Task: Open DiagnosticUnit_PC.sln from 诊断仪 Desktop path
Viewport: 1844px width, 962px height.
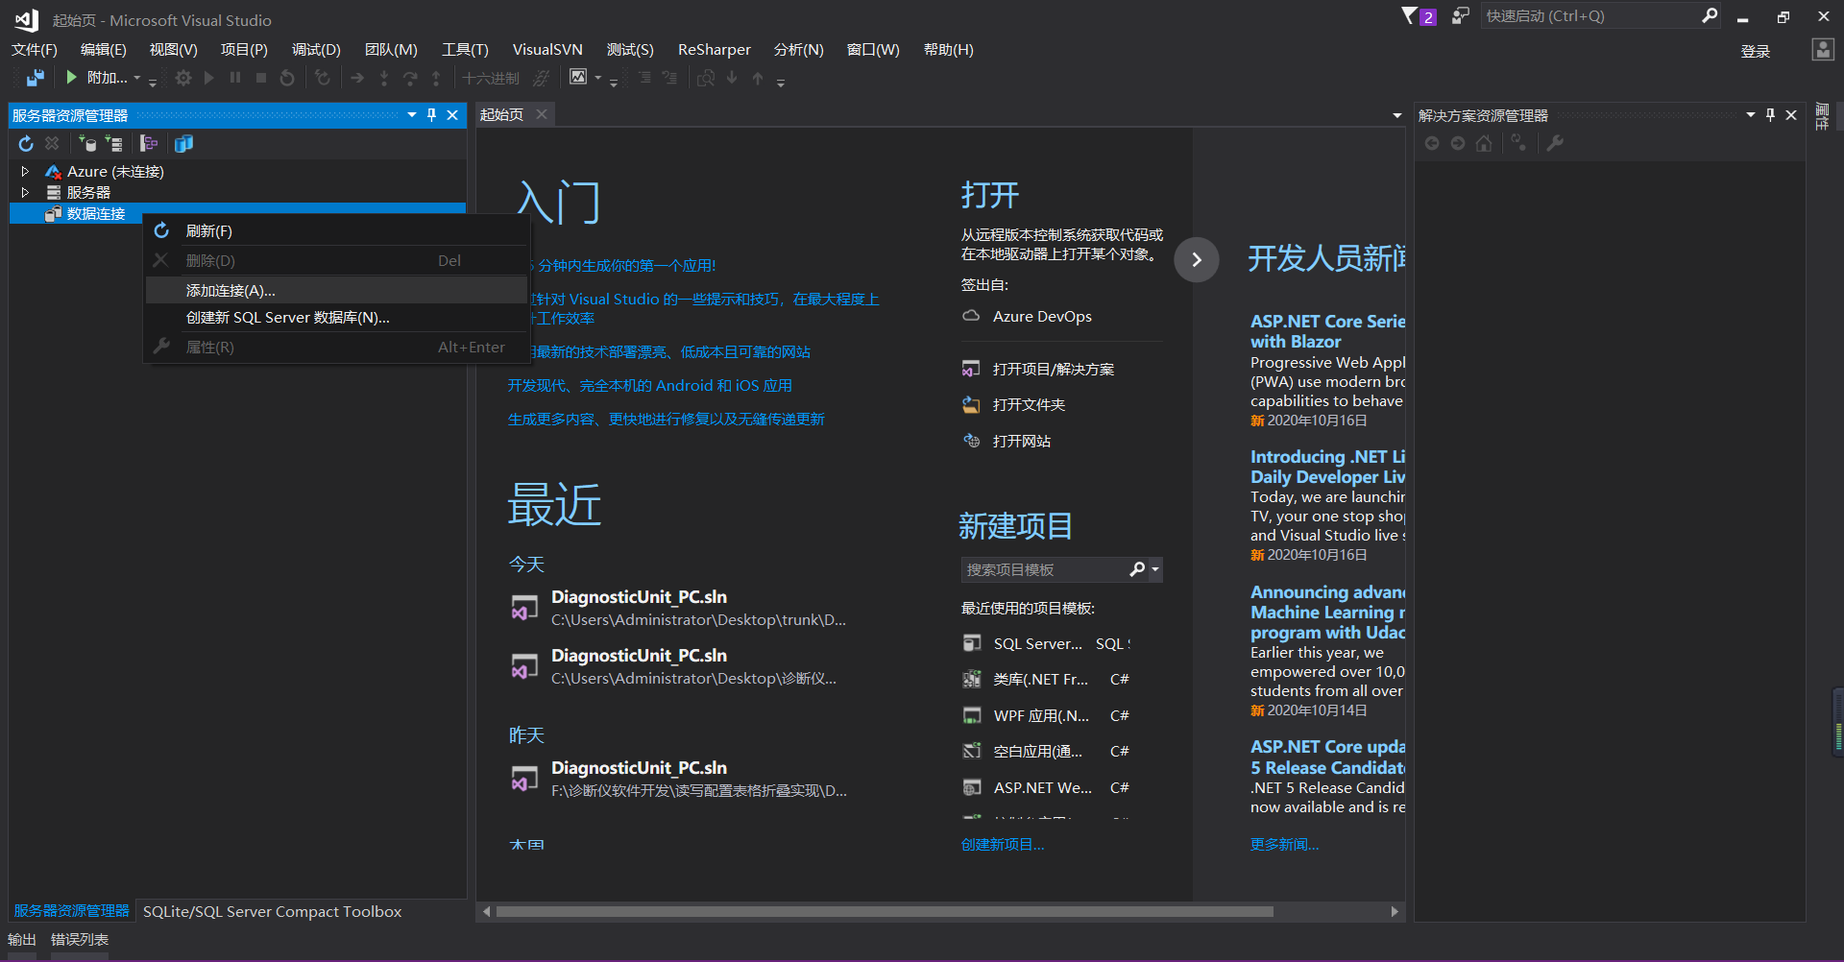Action: coord(680,667)
